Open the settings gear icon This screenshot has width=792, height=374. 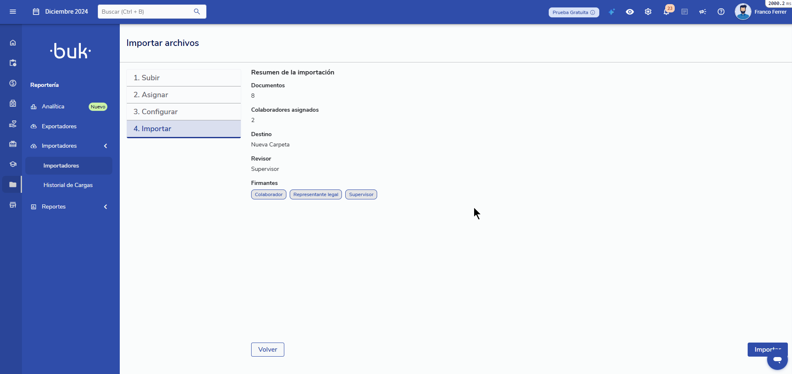click(648, 12)
